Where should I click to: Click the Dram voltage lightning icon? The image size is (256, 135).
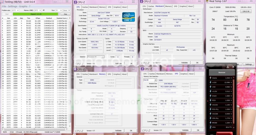[x=211, y=96]
